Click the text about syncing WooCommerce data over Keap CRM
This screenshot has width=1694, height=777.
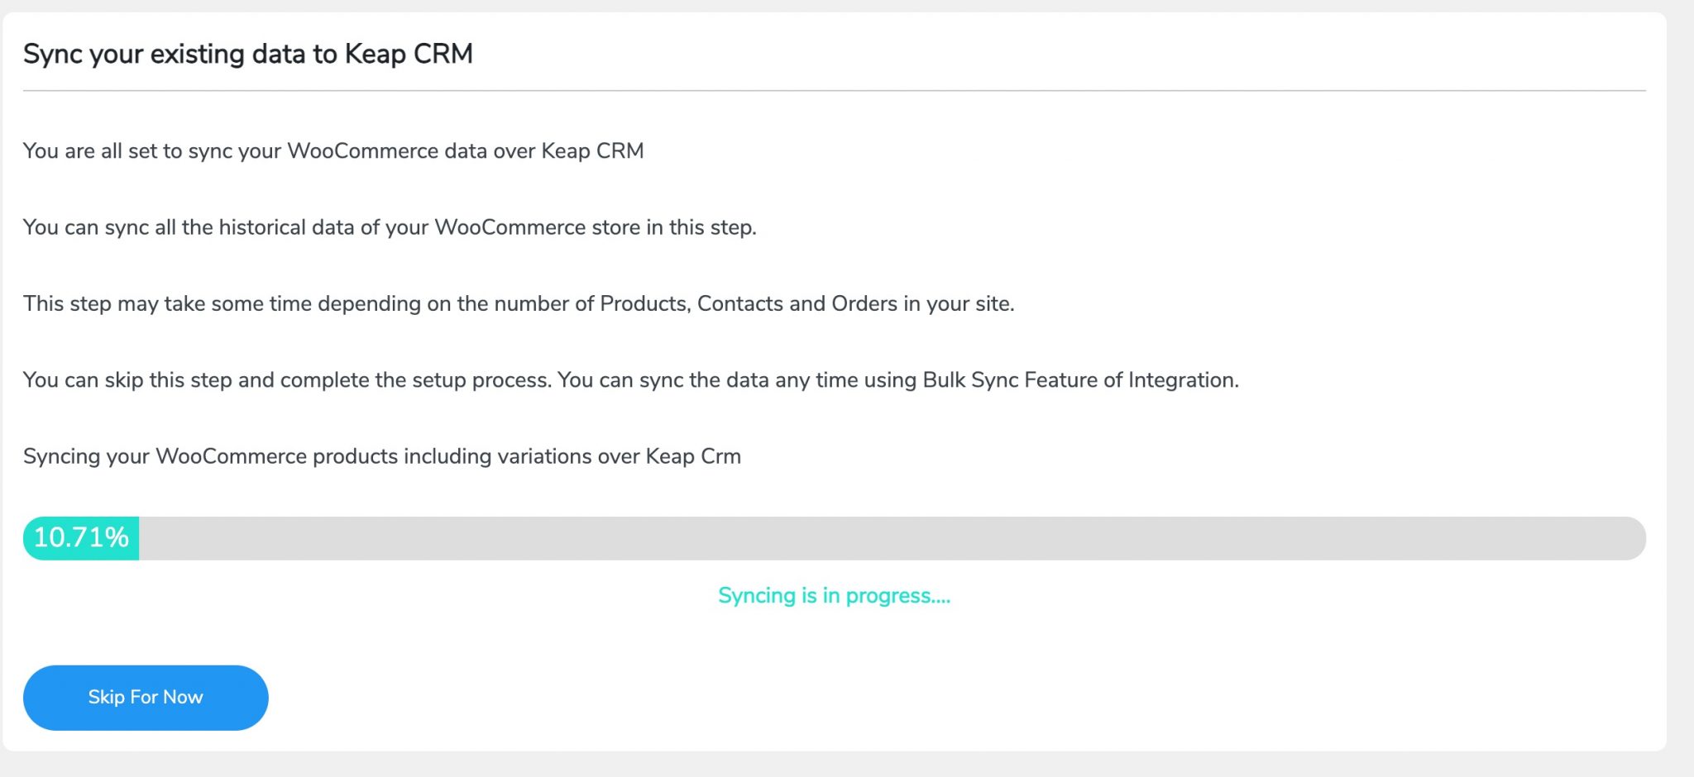pos(333,150)
